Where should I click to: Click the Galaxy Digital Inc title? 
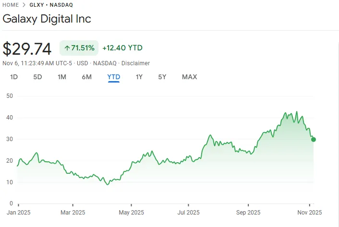(47, 19)
